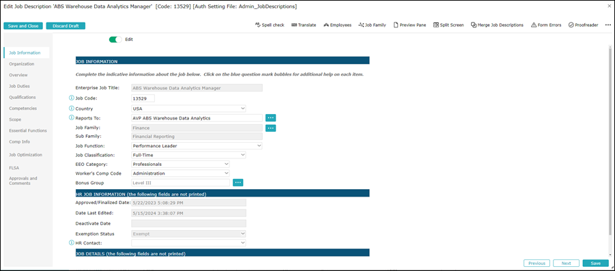Viewport: 615px width, 271px height.
Task: Open the Job Family toolbar item
Action: [372, 25]
